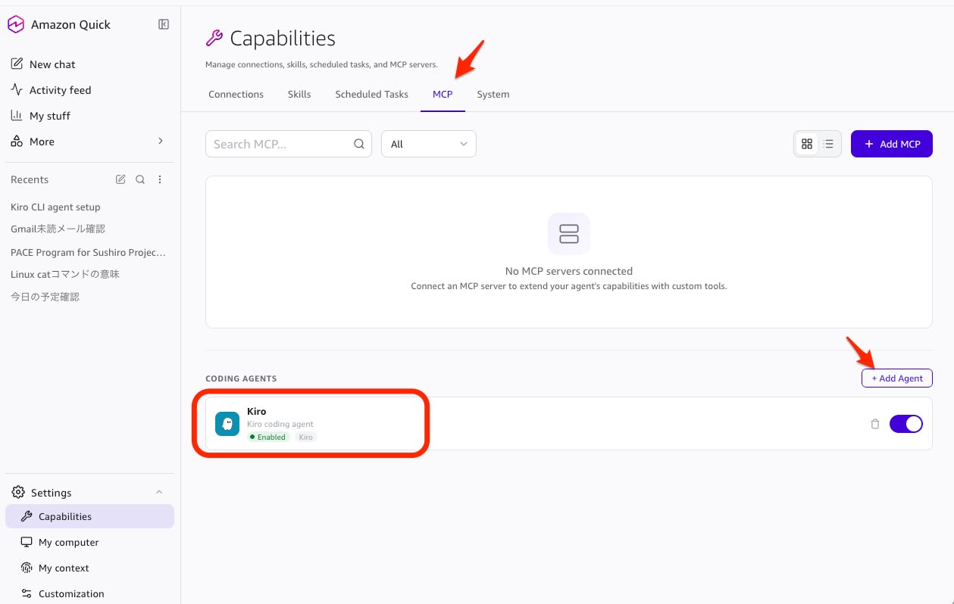Switch to the Skills tab

coord(299,95)
